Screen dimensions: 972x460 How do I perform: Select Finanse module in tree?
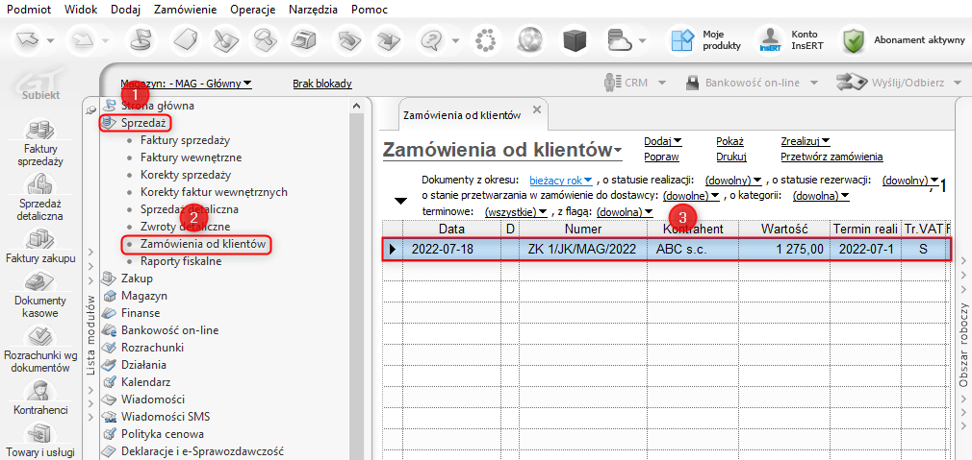[x=141, y=313]
